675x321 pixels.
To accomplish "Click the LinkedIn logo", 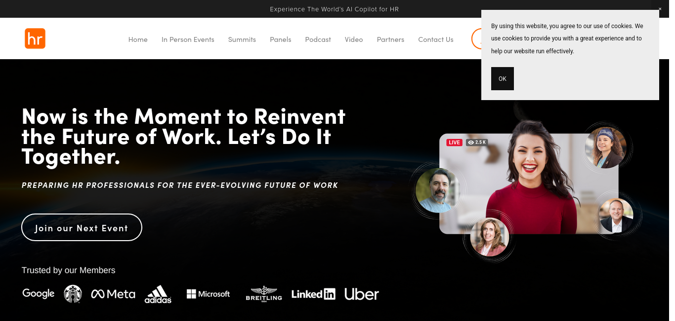I will pyautogui.click(x=313, y=294).
